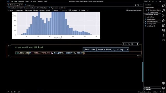Open Explorer panel more actions ellipsis
The image size is (166, 93).
[x=158, y=5]
